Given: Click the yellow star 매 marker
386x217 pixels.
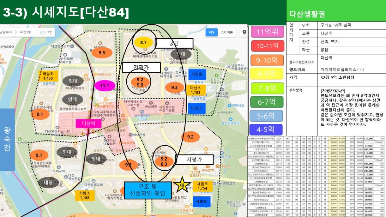Looking at the screenshot, I should point(182,185).
